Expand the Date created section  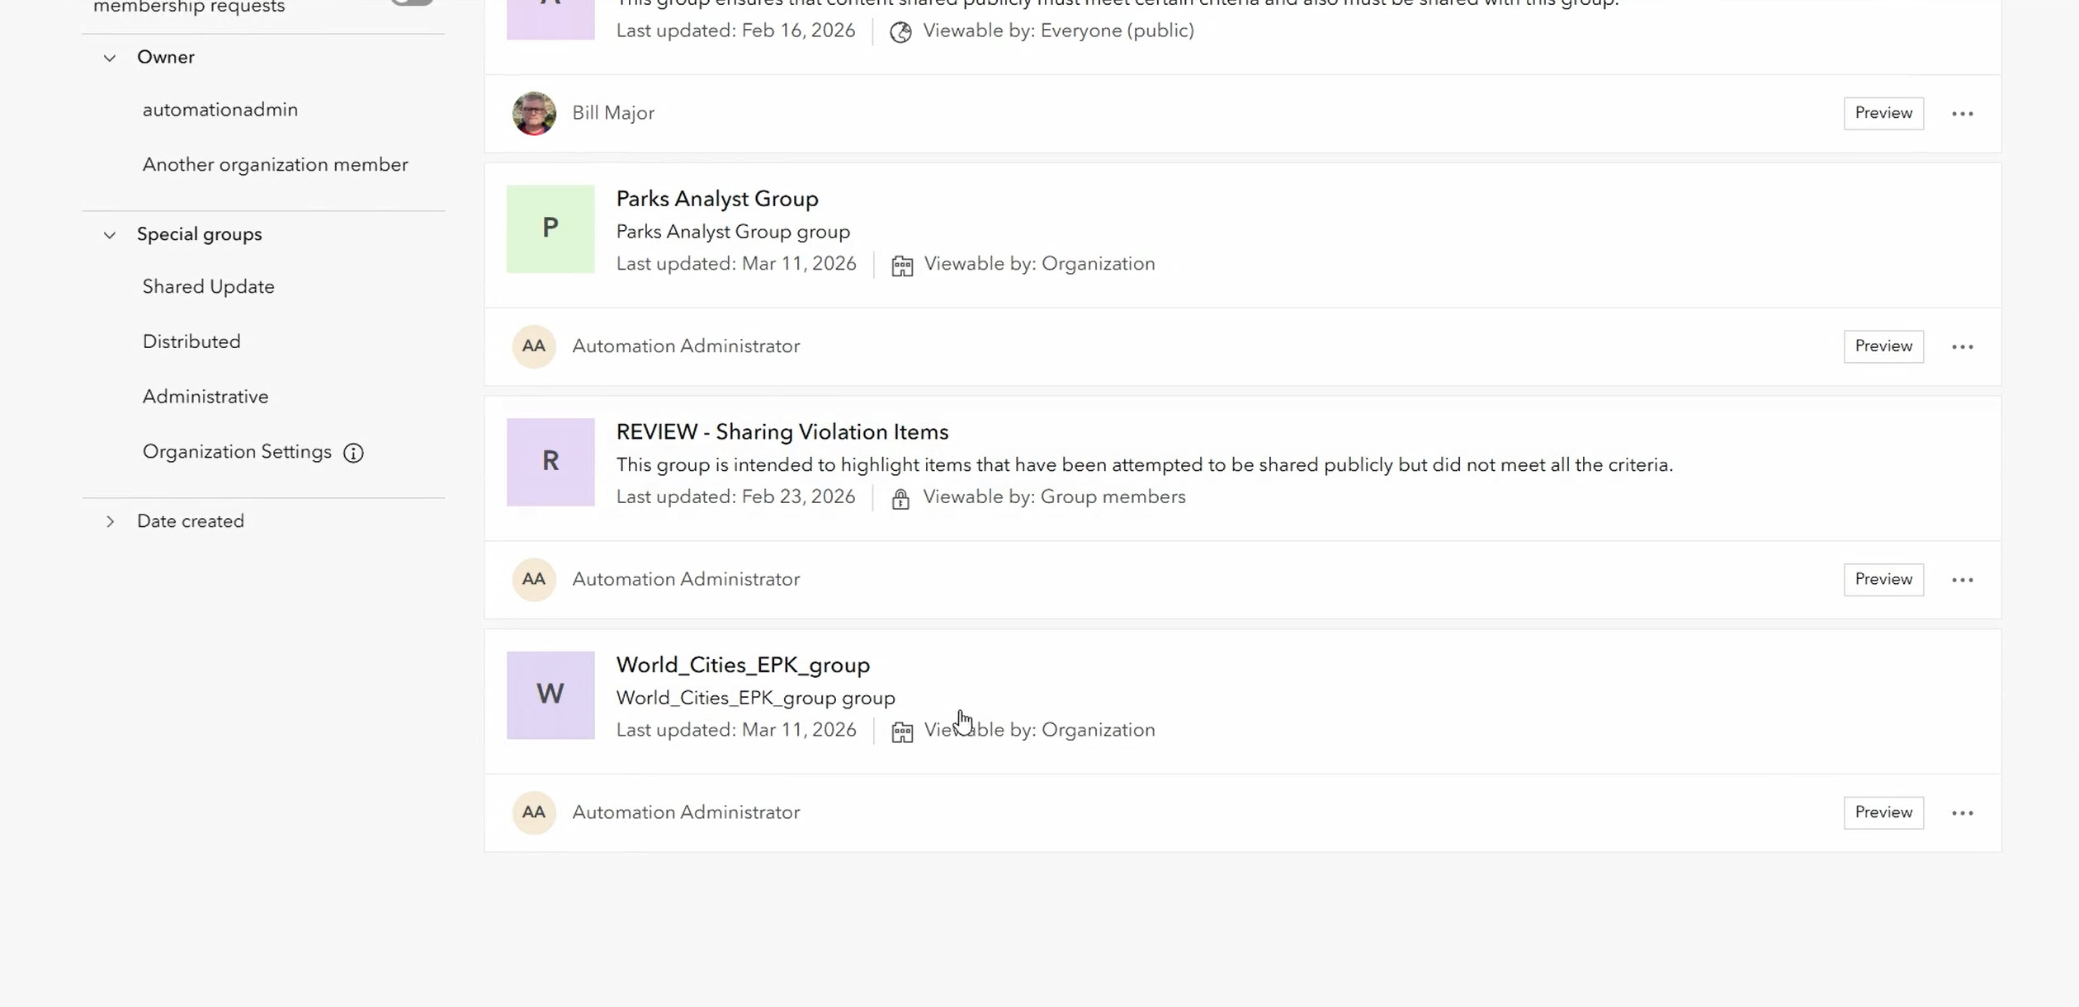click(111, 520)
